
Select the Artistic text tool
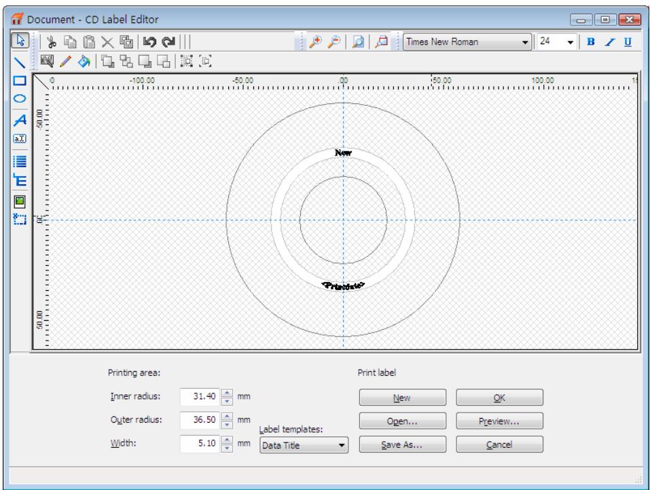(x=20, y=120)
